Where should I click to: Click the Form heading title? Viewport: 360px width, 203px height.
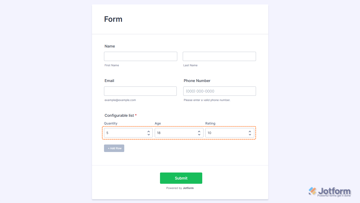[113, 19]
